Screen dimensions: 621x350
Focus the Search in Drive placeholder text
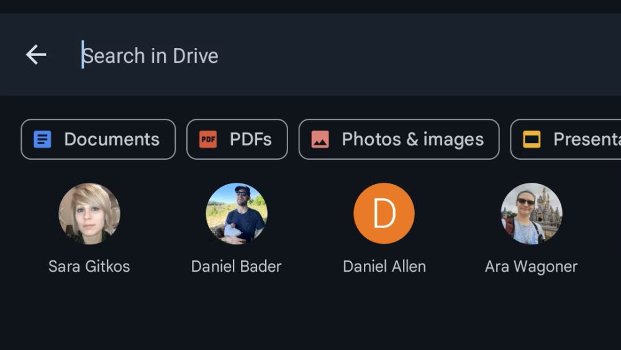tap(151, 55)
